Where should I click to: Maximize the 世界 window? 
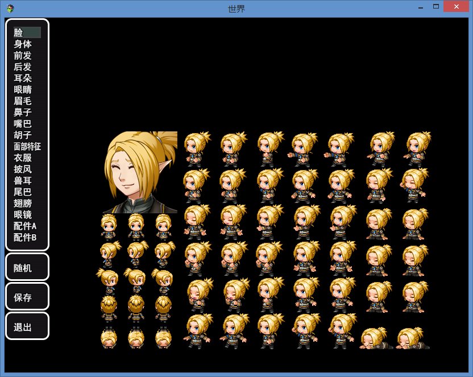tap(436, 7)
